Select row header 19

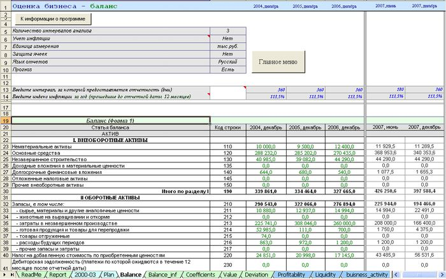pyautogui.click(x=5, y=120)
